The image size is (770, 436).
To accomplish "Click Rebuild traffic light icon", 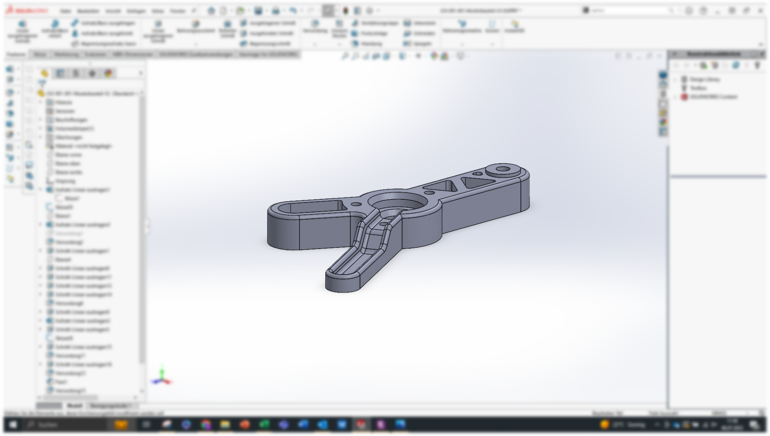I will click(346, 11).
